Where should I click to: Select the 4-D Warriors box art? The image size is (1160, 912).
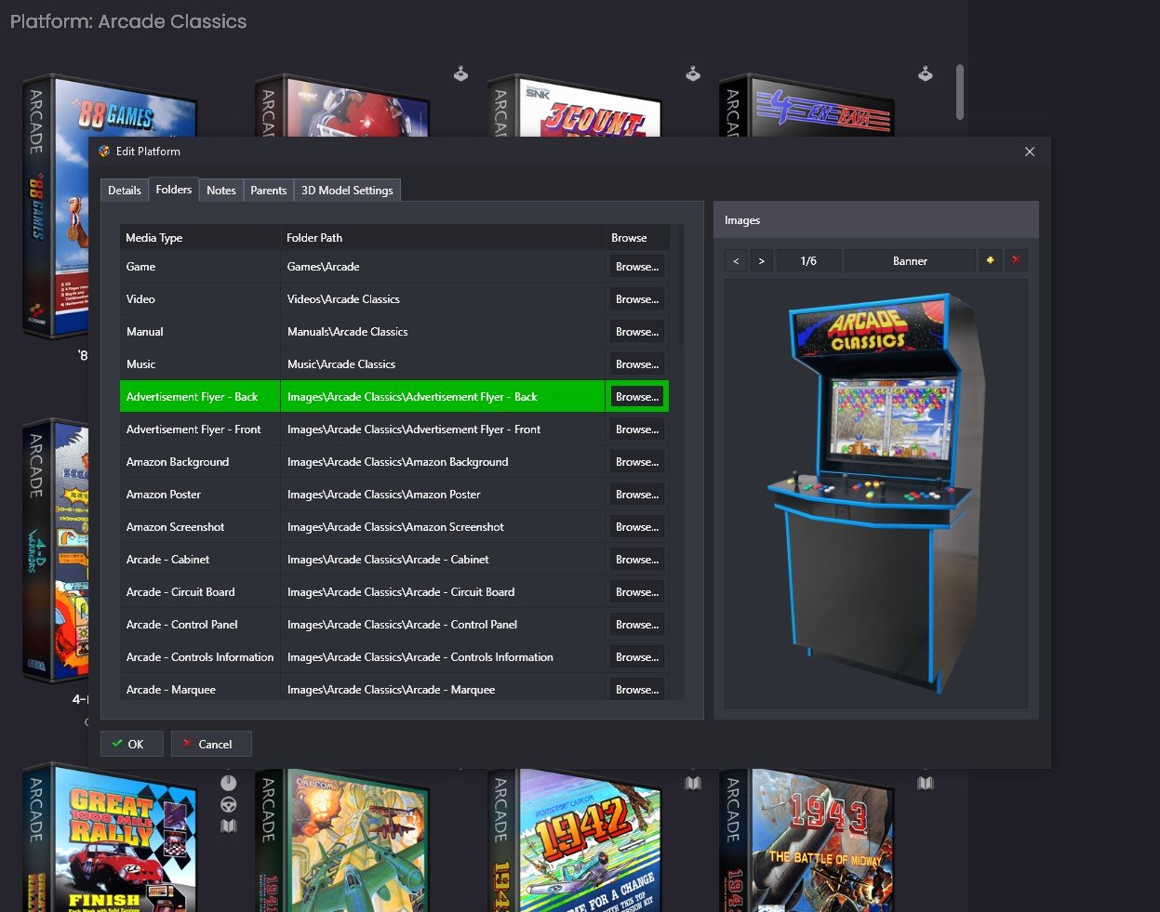56,550
